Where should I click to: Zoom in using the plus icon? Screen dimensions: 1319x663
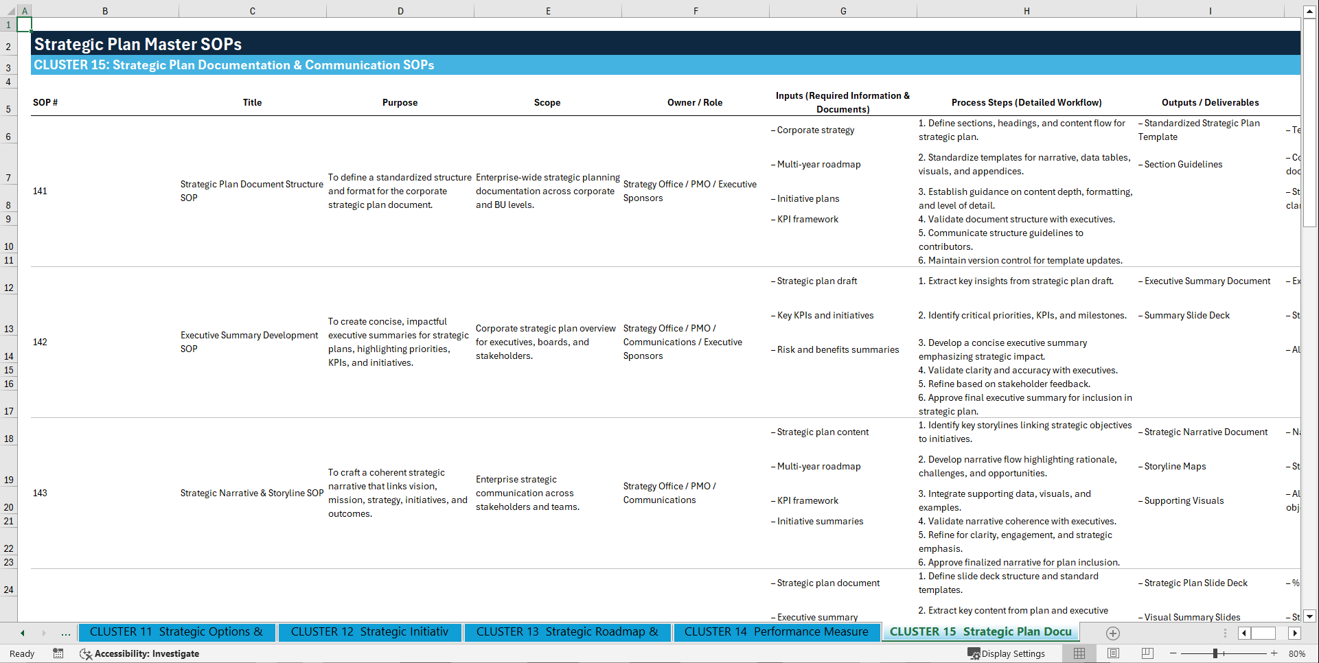(x=1274, y=653)
